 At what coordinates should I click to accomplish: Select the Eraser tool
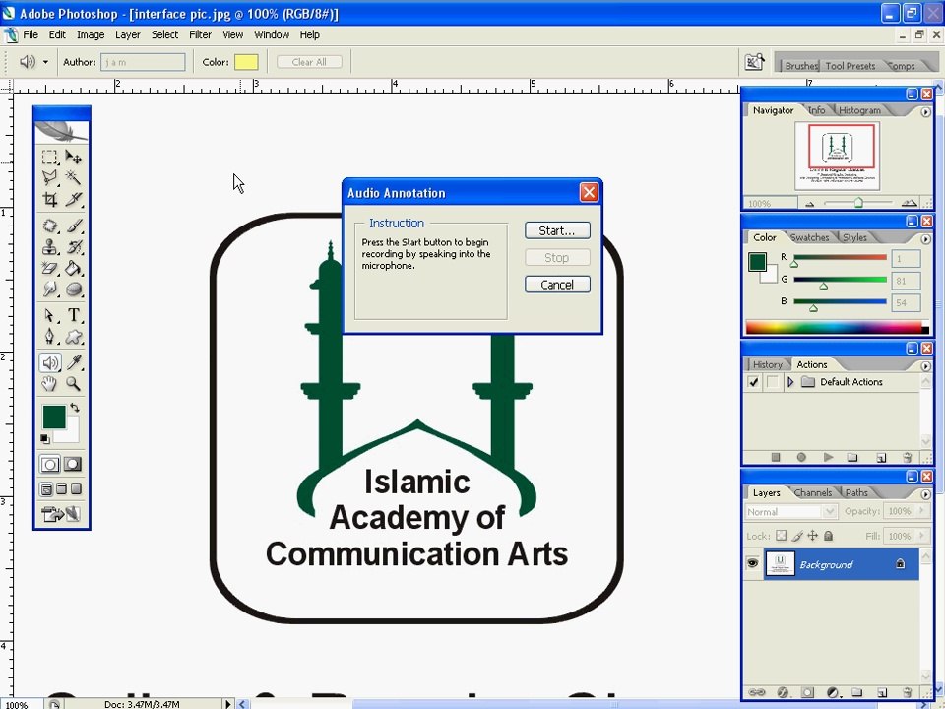(50, 268)
